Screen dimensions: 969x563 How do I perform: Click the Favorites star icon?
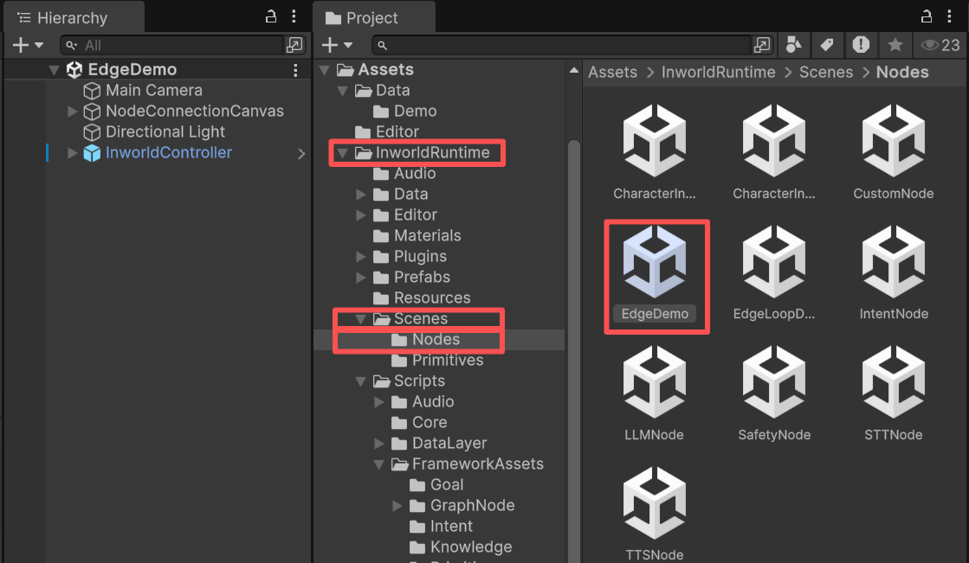(895, 45)
